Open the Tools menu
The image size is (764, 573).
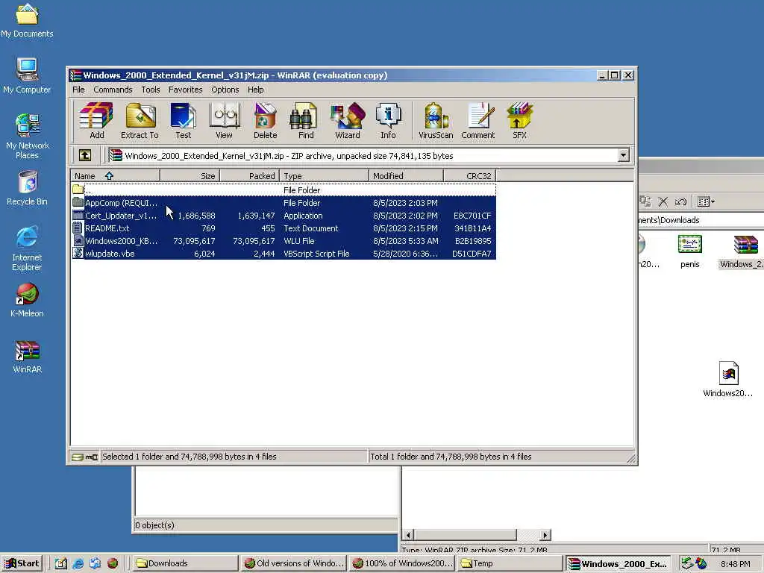(151, 90)
